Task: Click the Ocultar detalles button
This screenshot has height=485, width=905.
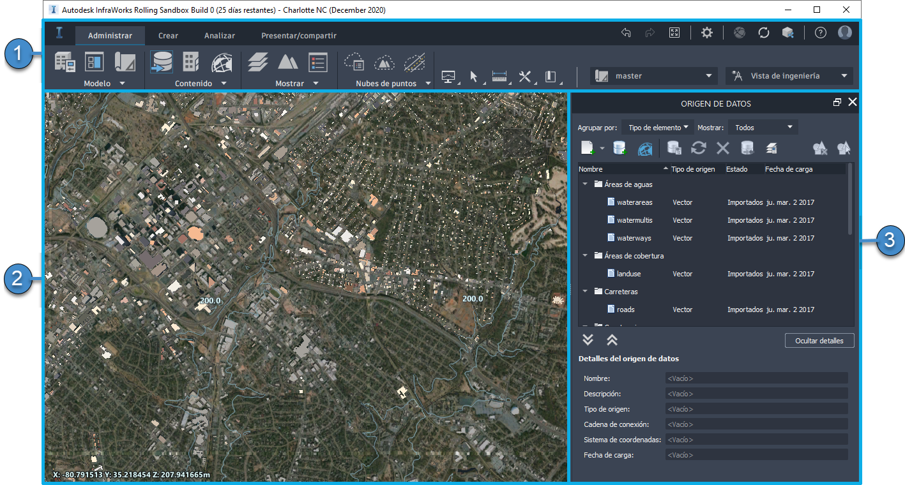Action: pyautogui.click(x=819, y=341)
